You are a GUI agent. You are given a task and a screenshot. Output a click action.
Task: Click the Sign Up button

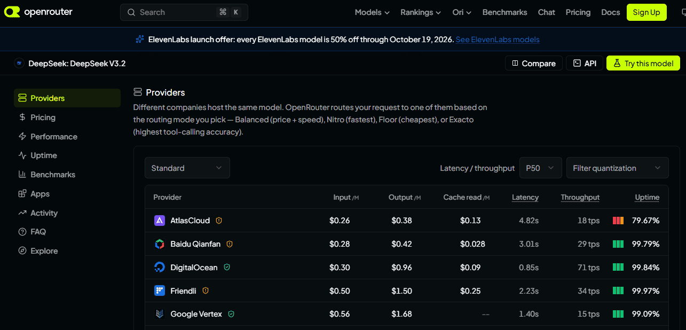[646, 12]
